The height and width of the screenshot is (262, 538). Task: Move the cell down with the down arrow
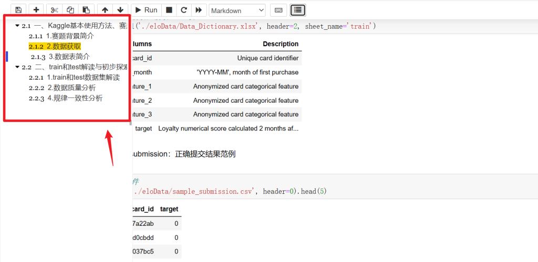(120, 10)
